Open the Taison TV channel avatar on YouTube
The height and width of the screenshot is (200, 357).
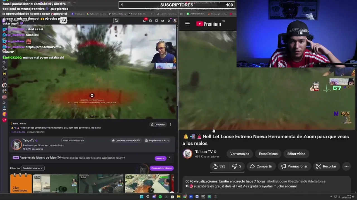(187, 154)
